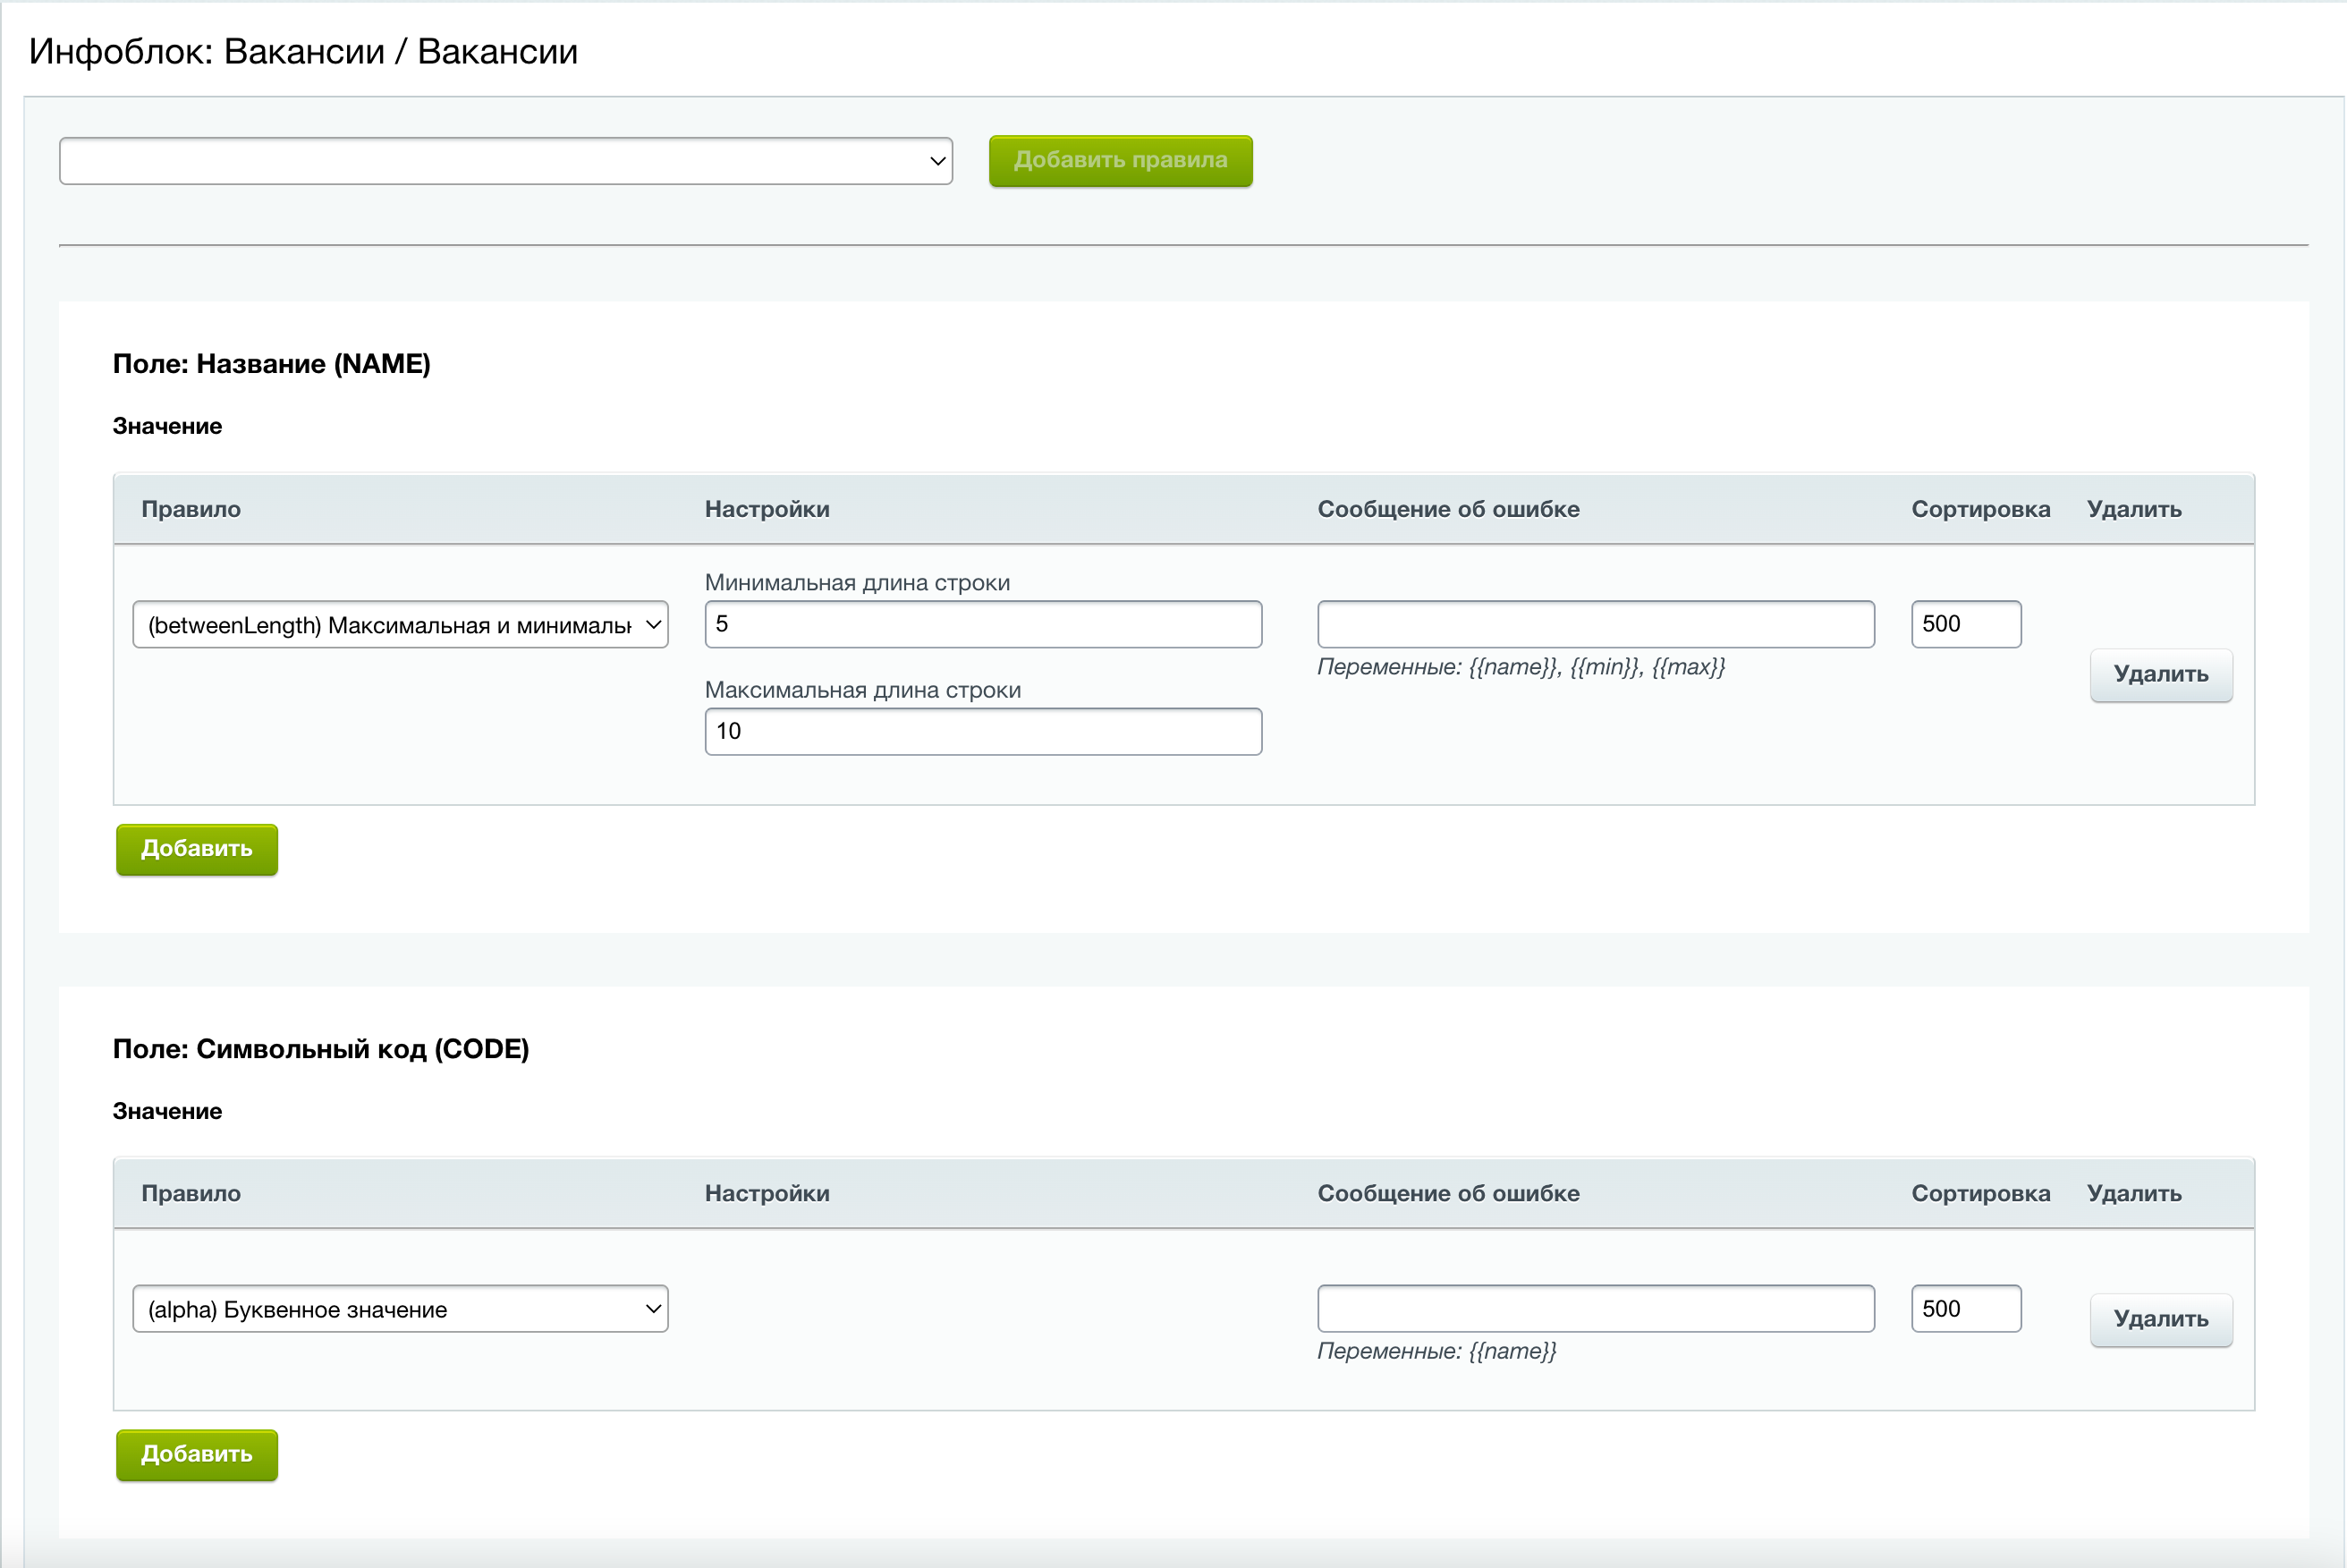Expand the betweenLength rule dropdown

(400, 625)
